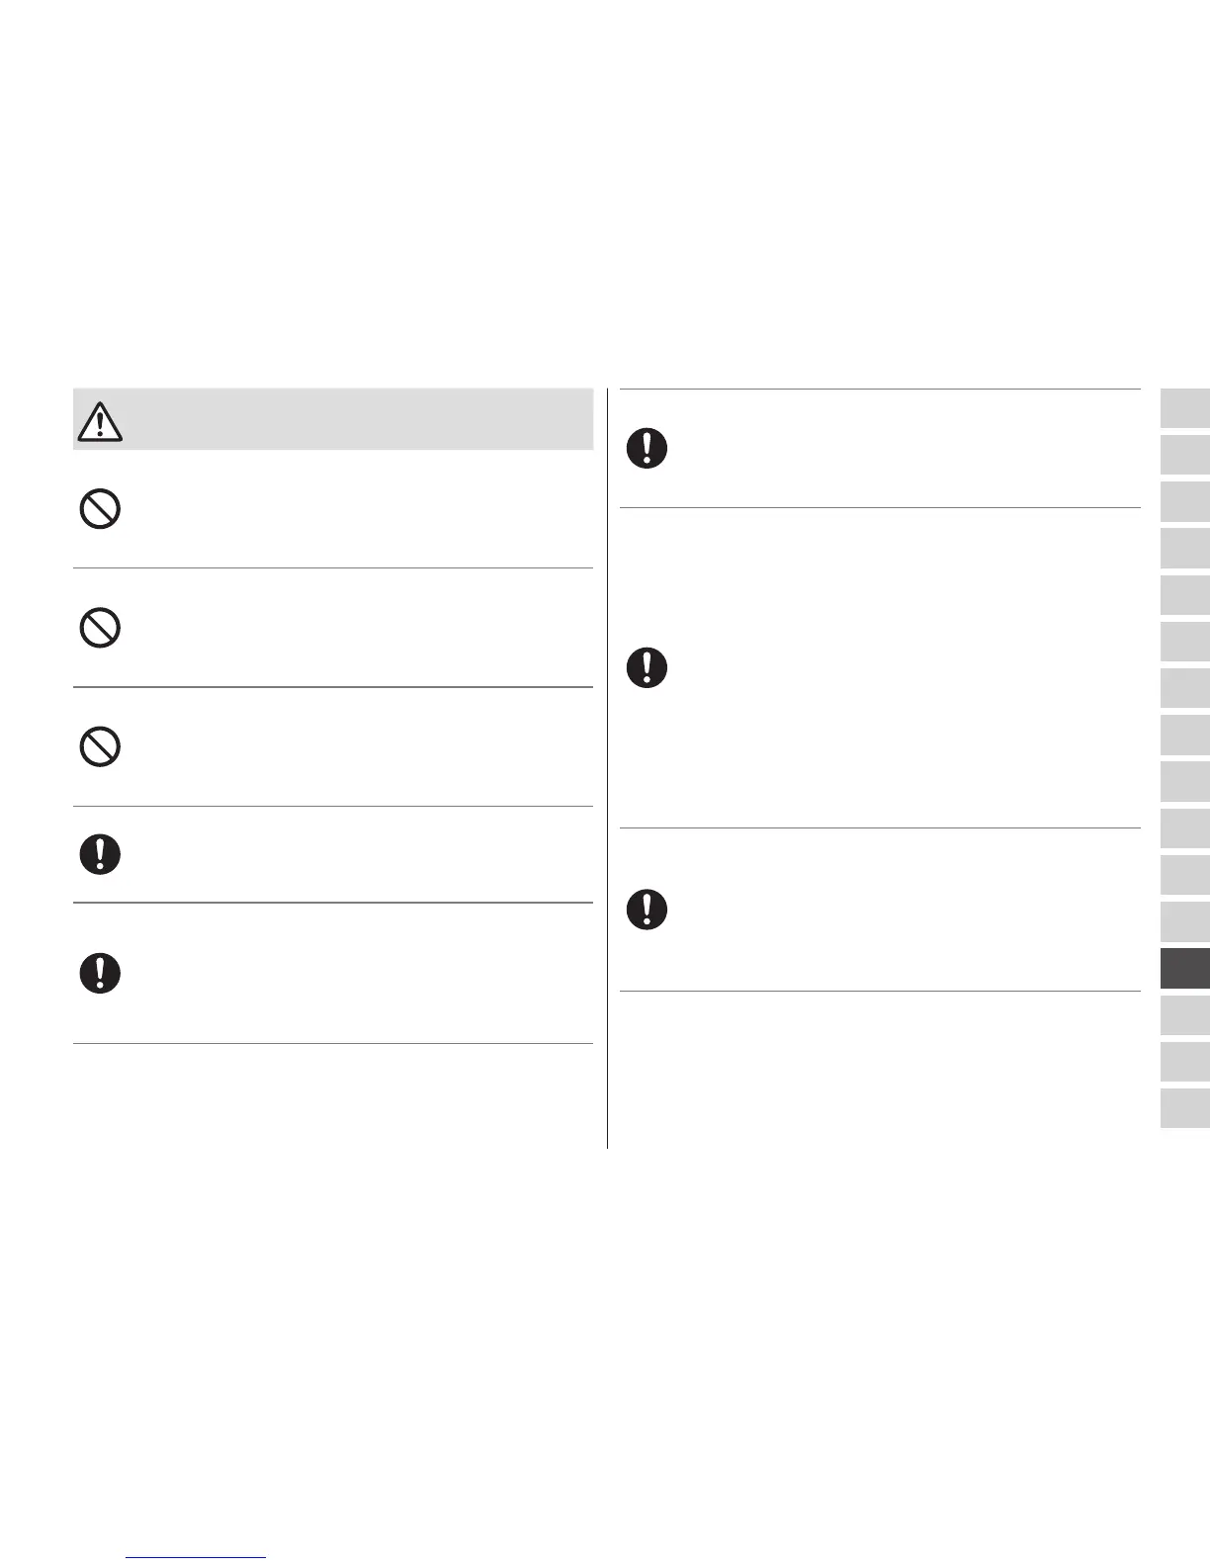Select the second gray side tab from top
1210x1566 pixels.
tap(1184, 456)
